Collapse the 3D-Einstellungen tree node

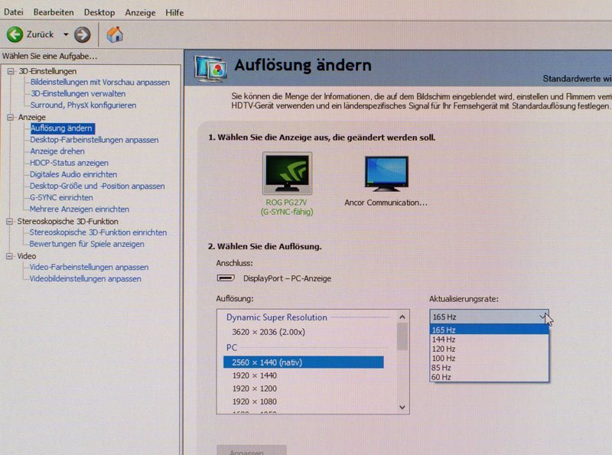[x=11, y=71]
